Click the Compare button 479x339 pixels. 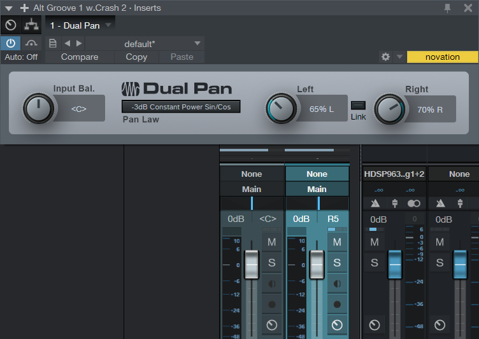[x=80, y=57]
